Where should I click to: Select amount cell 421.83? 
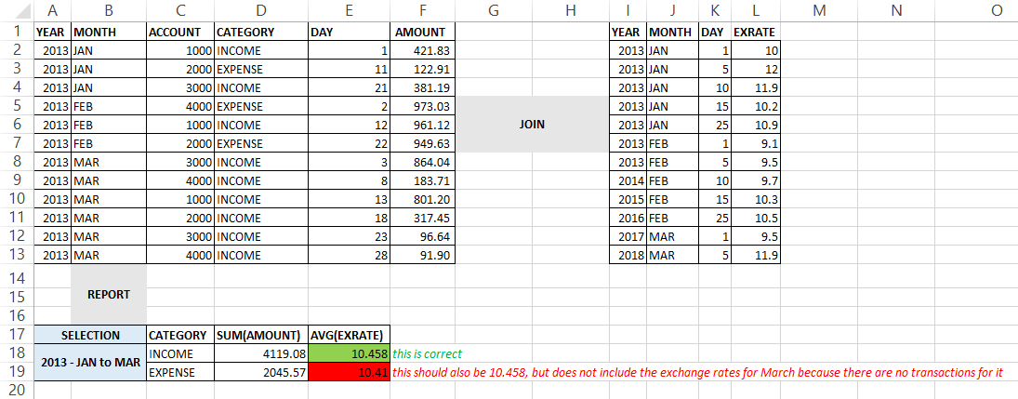click(423, 50)
